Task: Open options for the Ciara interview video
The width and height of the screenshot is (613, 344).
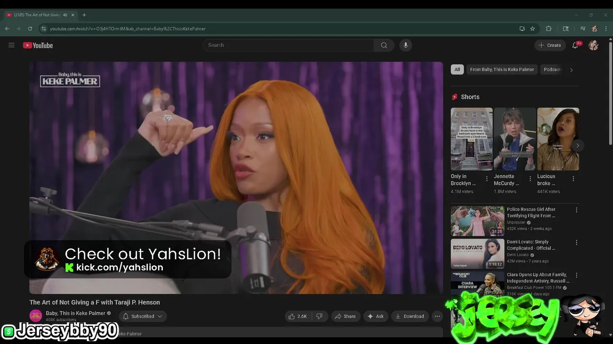Action: pos(576,275)
